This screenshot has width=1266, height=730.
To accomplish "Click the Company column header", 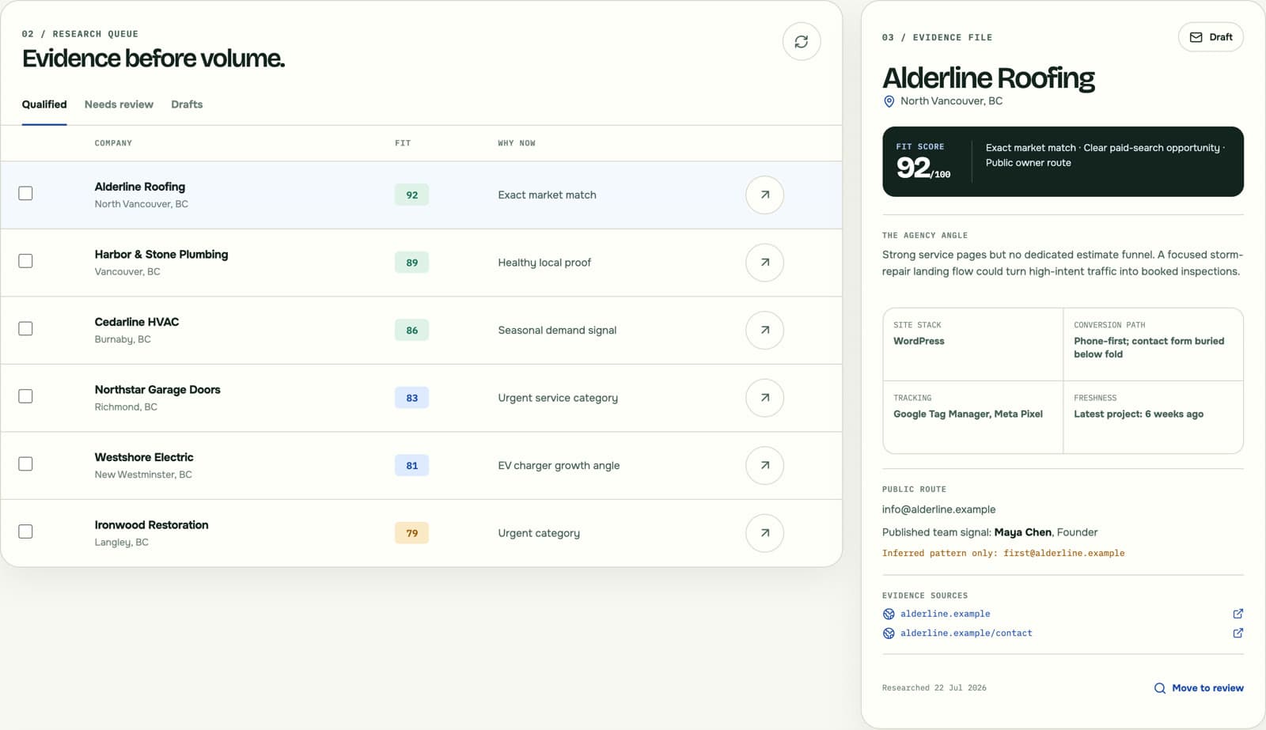I will tap(113, 143).
